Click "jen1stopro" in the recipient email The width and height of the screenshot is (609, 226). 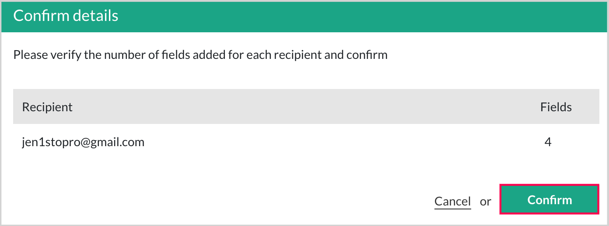coord(50,142)
